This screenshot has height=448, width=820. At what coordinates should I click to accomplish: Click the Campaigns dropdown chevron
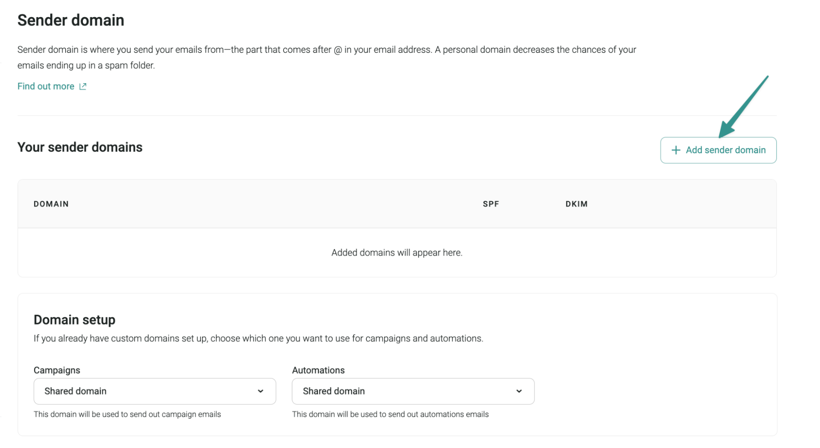(261, 391)
